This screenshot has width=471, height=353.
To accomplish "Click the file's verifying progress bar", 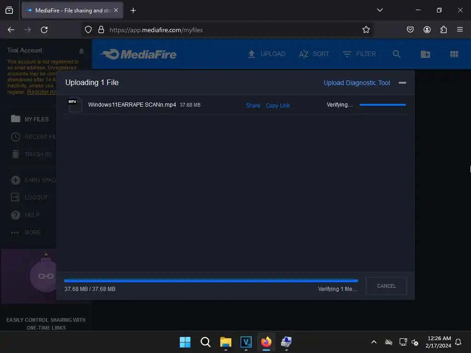I will click(x=382, y=105).
